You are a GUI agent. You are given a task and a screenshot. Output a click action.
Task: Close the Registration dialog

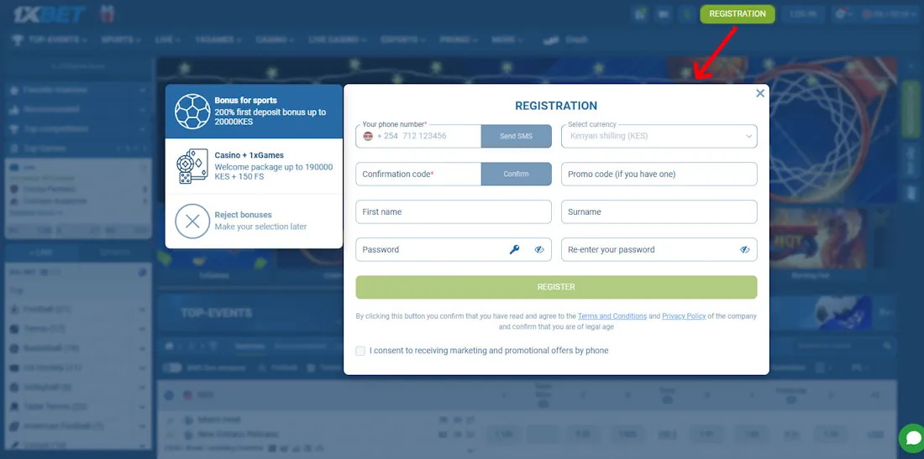point(760,93)
